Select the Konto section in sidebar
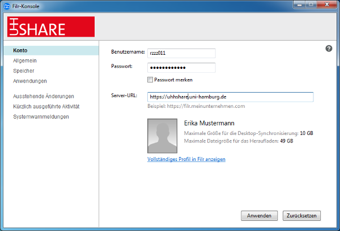The width and height of the screenshot is (340, 231). (x=51, y=51)
